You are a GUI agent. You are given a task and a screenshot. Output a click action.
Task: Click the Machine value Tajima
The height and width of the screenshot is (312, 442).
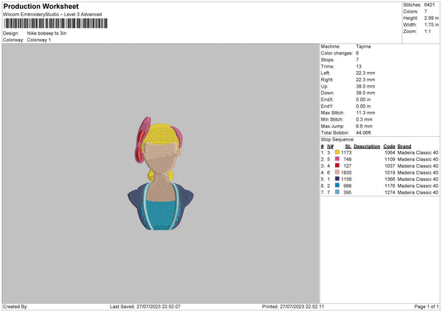[363, 46]
